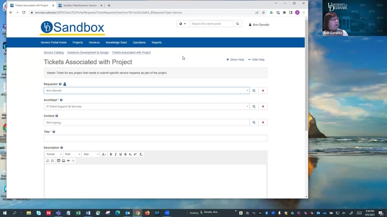Image resolution: width=387 pixels, height=217 pixels.
Task: Open the text color picker
Action: (x=104, y=154)
